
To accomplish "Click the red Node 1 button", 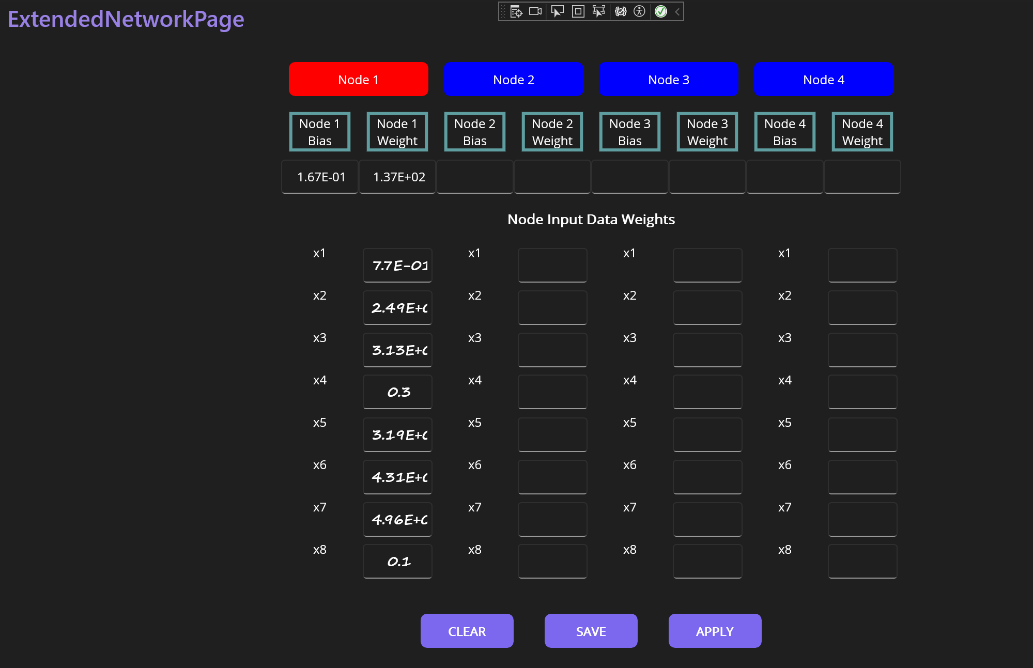I will pos(358,80).
